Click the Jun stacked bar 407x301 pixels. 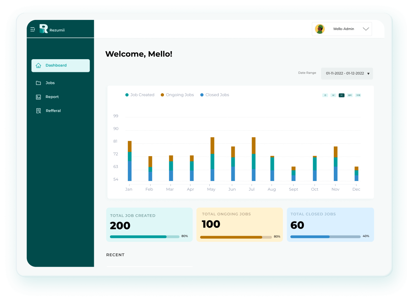[x=233, y=164]
